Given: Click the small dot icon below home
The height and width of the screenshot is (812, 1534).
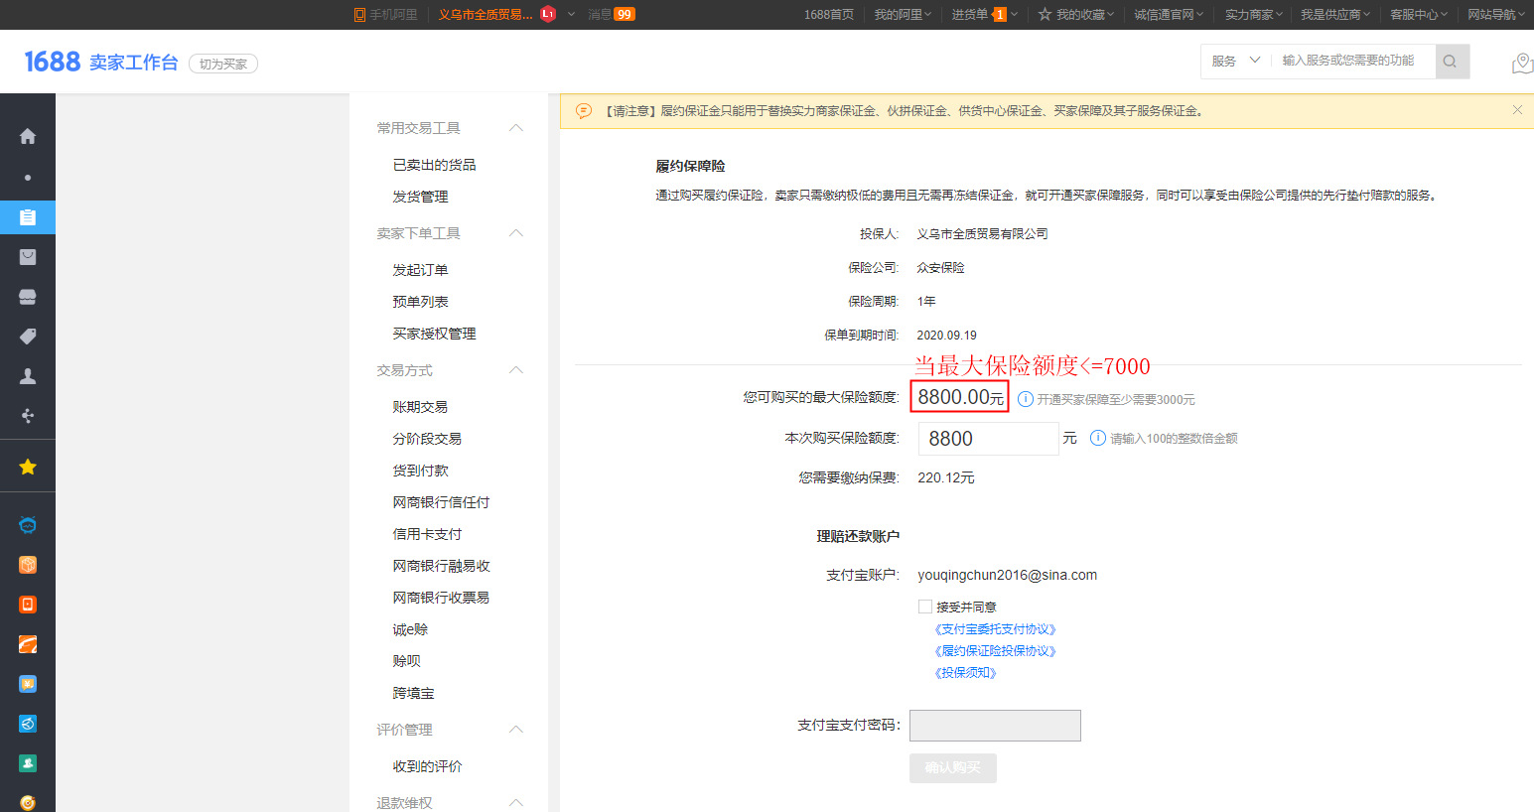Looking at the screenshot, I should coord(28,178).
